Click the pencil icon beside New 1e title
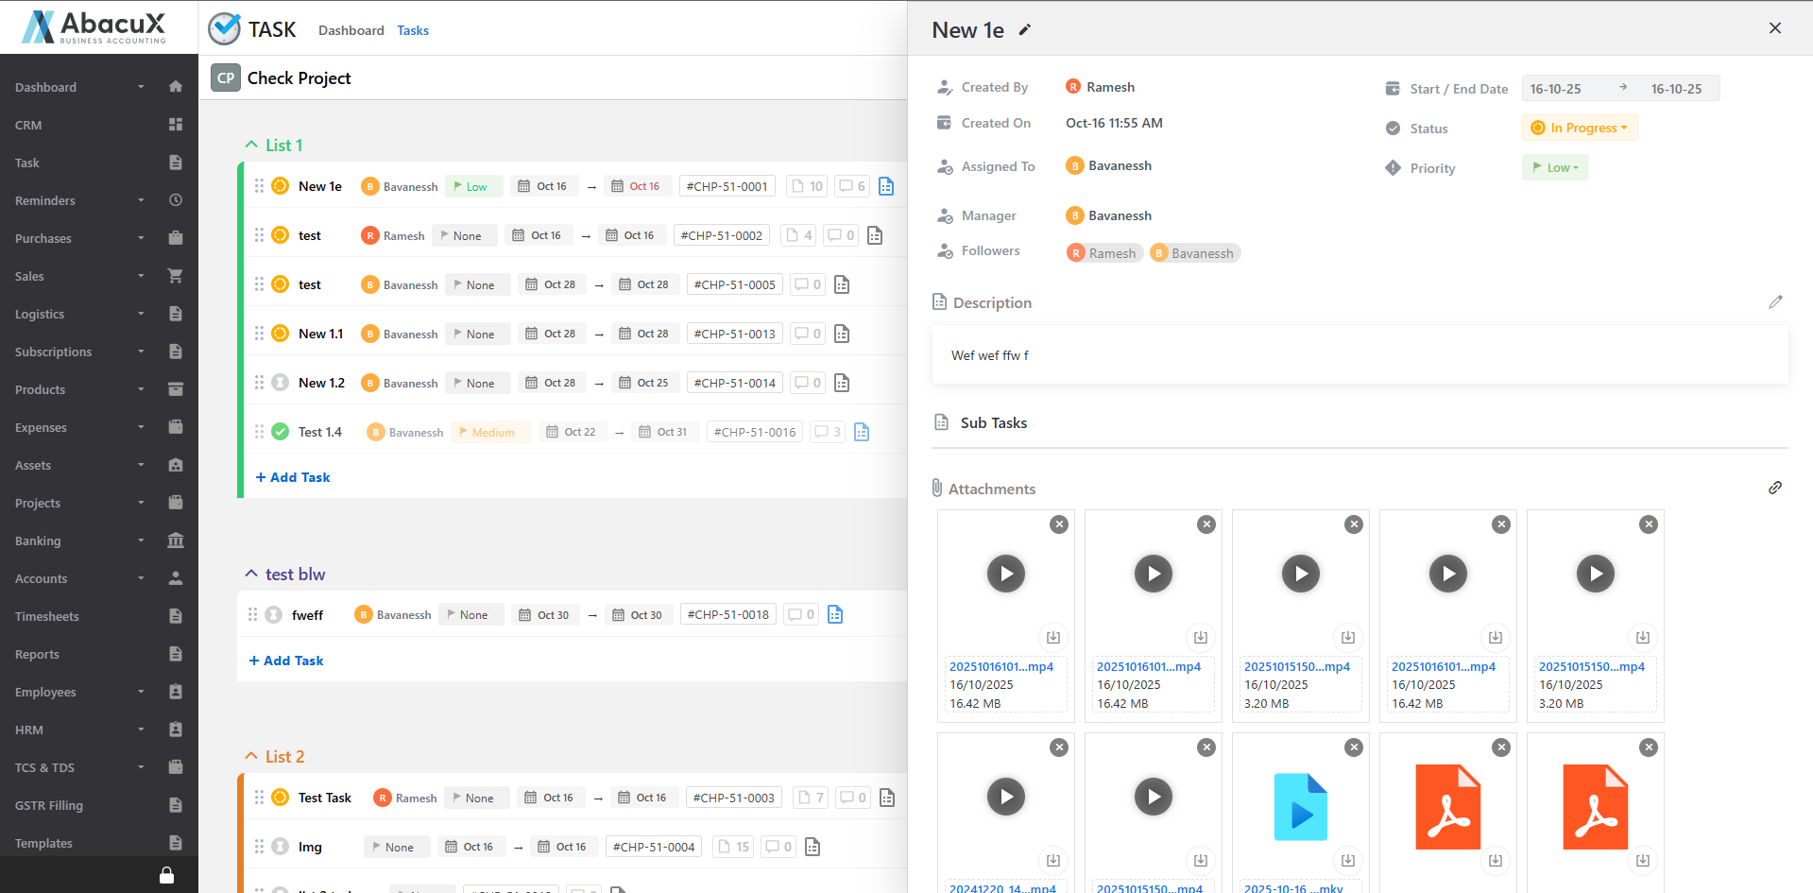Viewport: 1813px width, 893px height. 1024,30
